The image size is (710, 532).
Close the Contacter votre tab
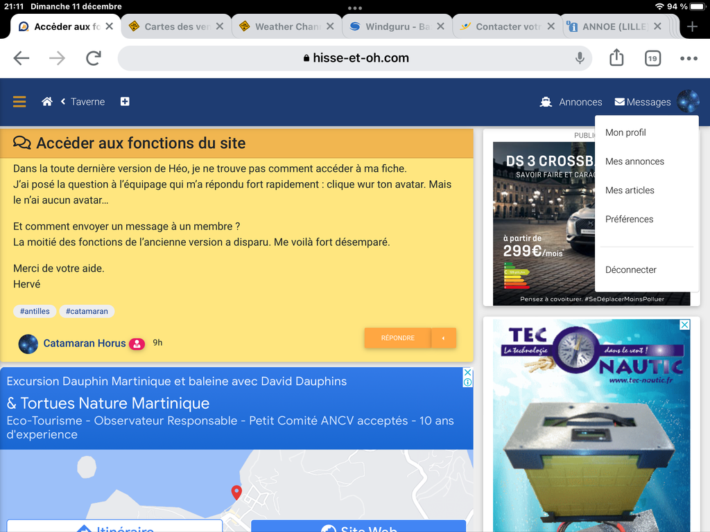551,26
